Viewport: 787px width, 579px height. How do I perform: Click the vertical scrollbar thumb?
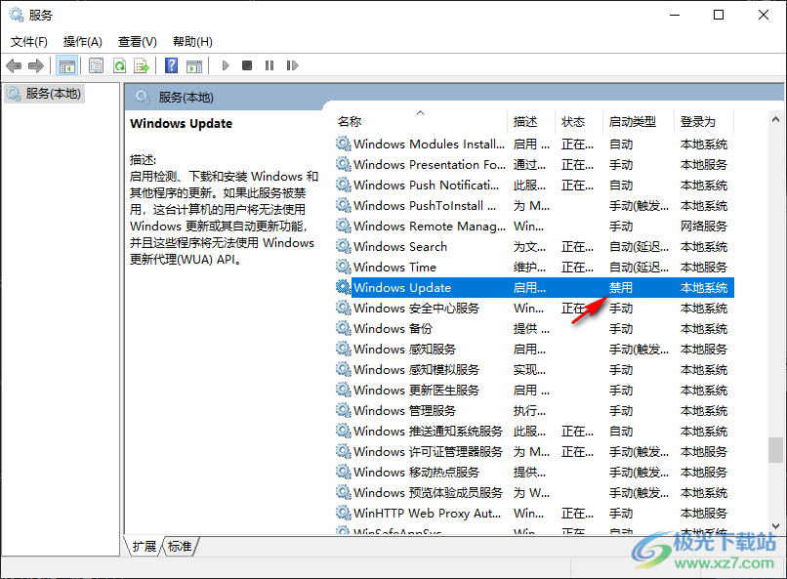[775, 450]
